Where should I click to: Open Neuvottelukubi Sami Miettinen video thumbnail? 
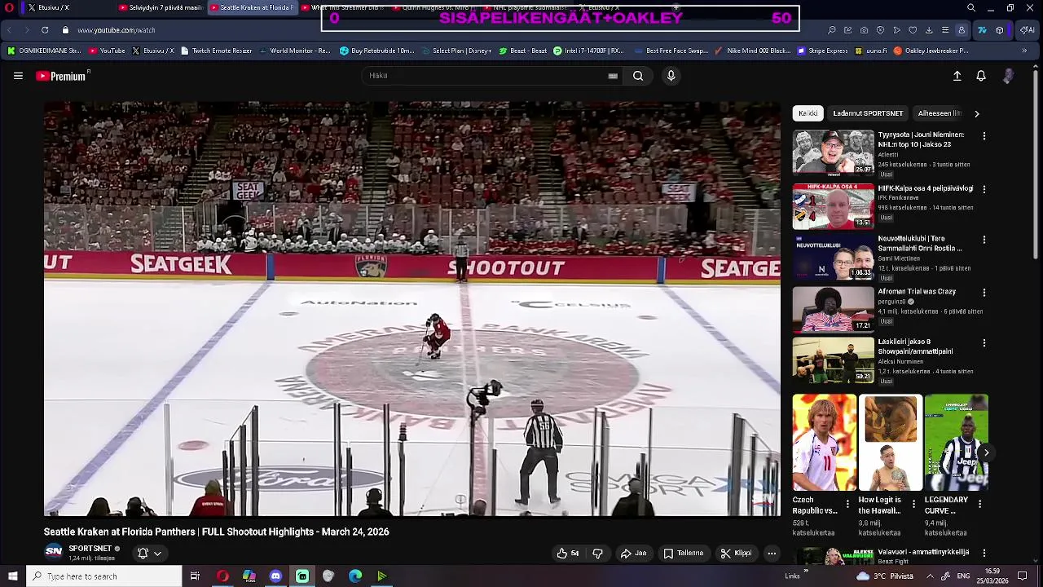tap(833, 258)
